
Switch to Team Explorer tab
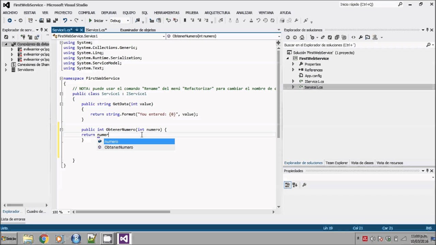(337, 163)
